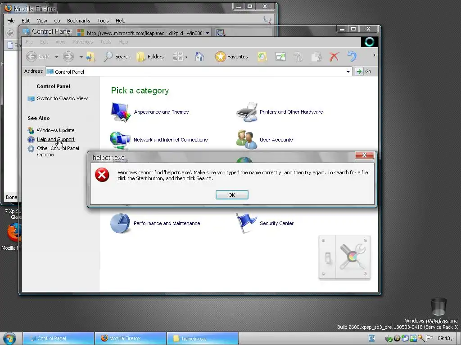Click the blue Undo arrow icon

pyautogui.click(x=352, y=56)
